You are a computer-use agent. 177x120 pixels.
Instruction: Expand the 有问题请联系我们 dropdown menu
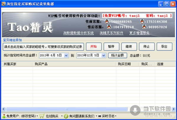[96, 116]
